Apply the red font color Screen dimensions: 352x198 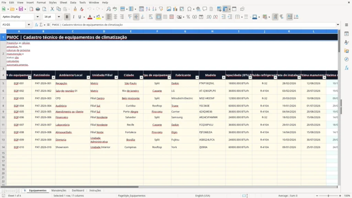coord(90,17)
